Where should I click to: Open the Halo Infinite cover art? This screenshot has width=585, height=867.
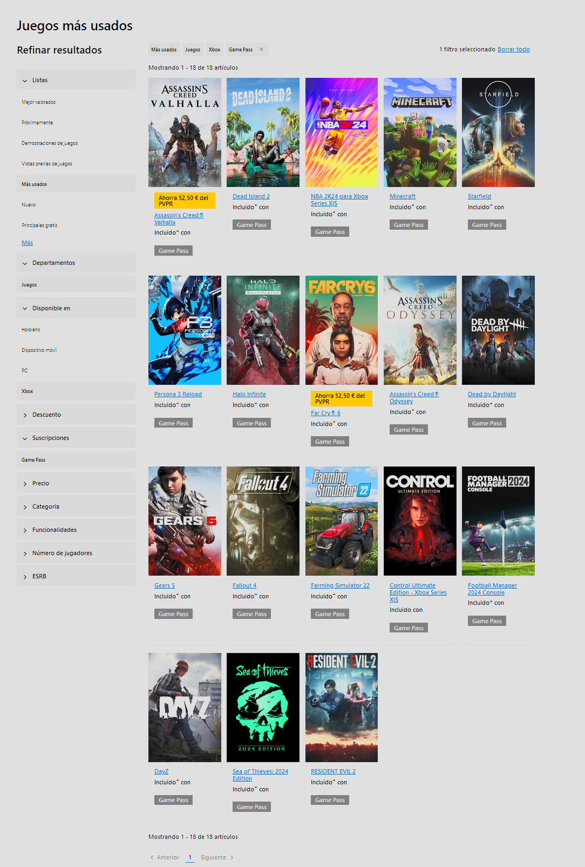pyautogui.click(x=263, y=330)
